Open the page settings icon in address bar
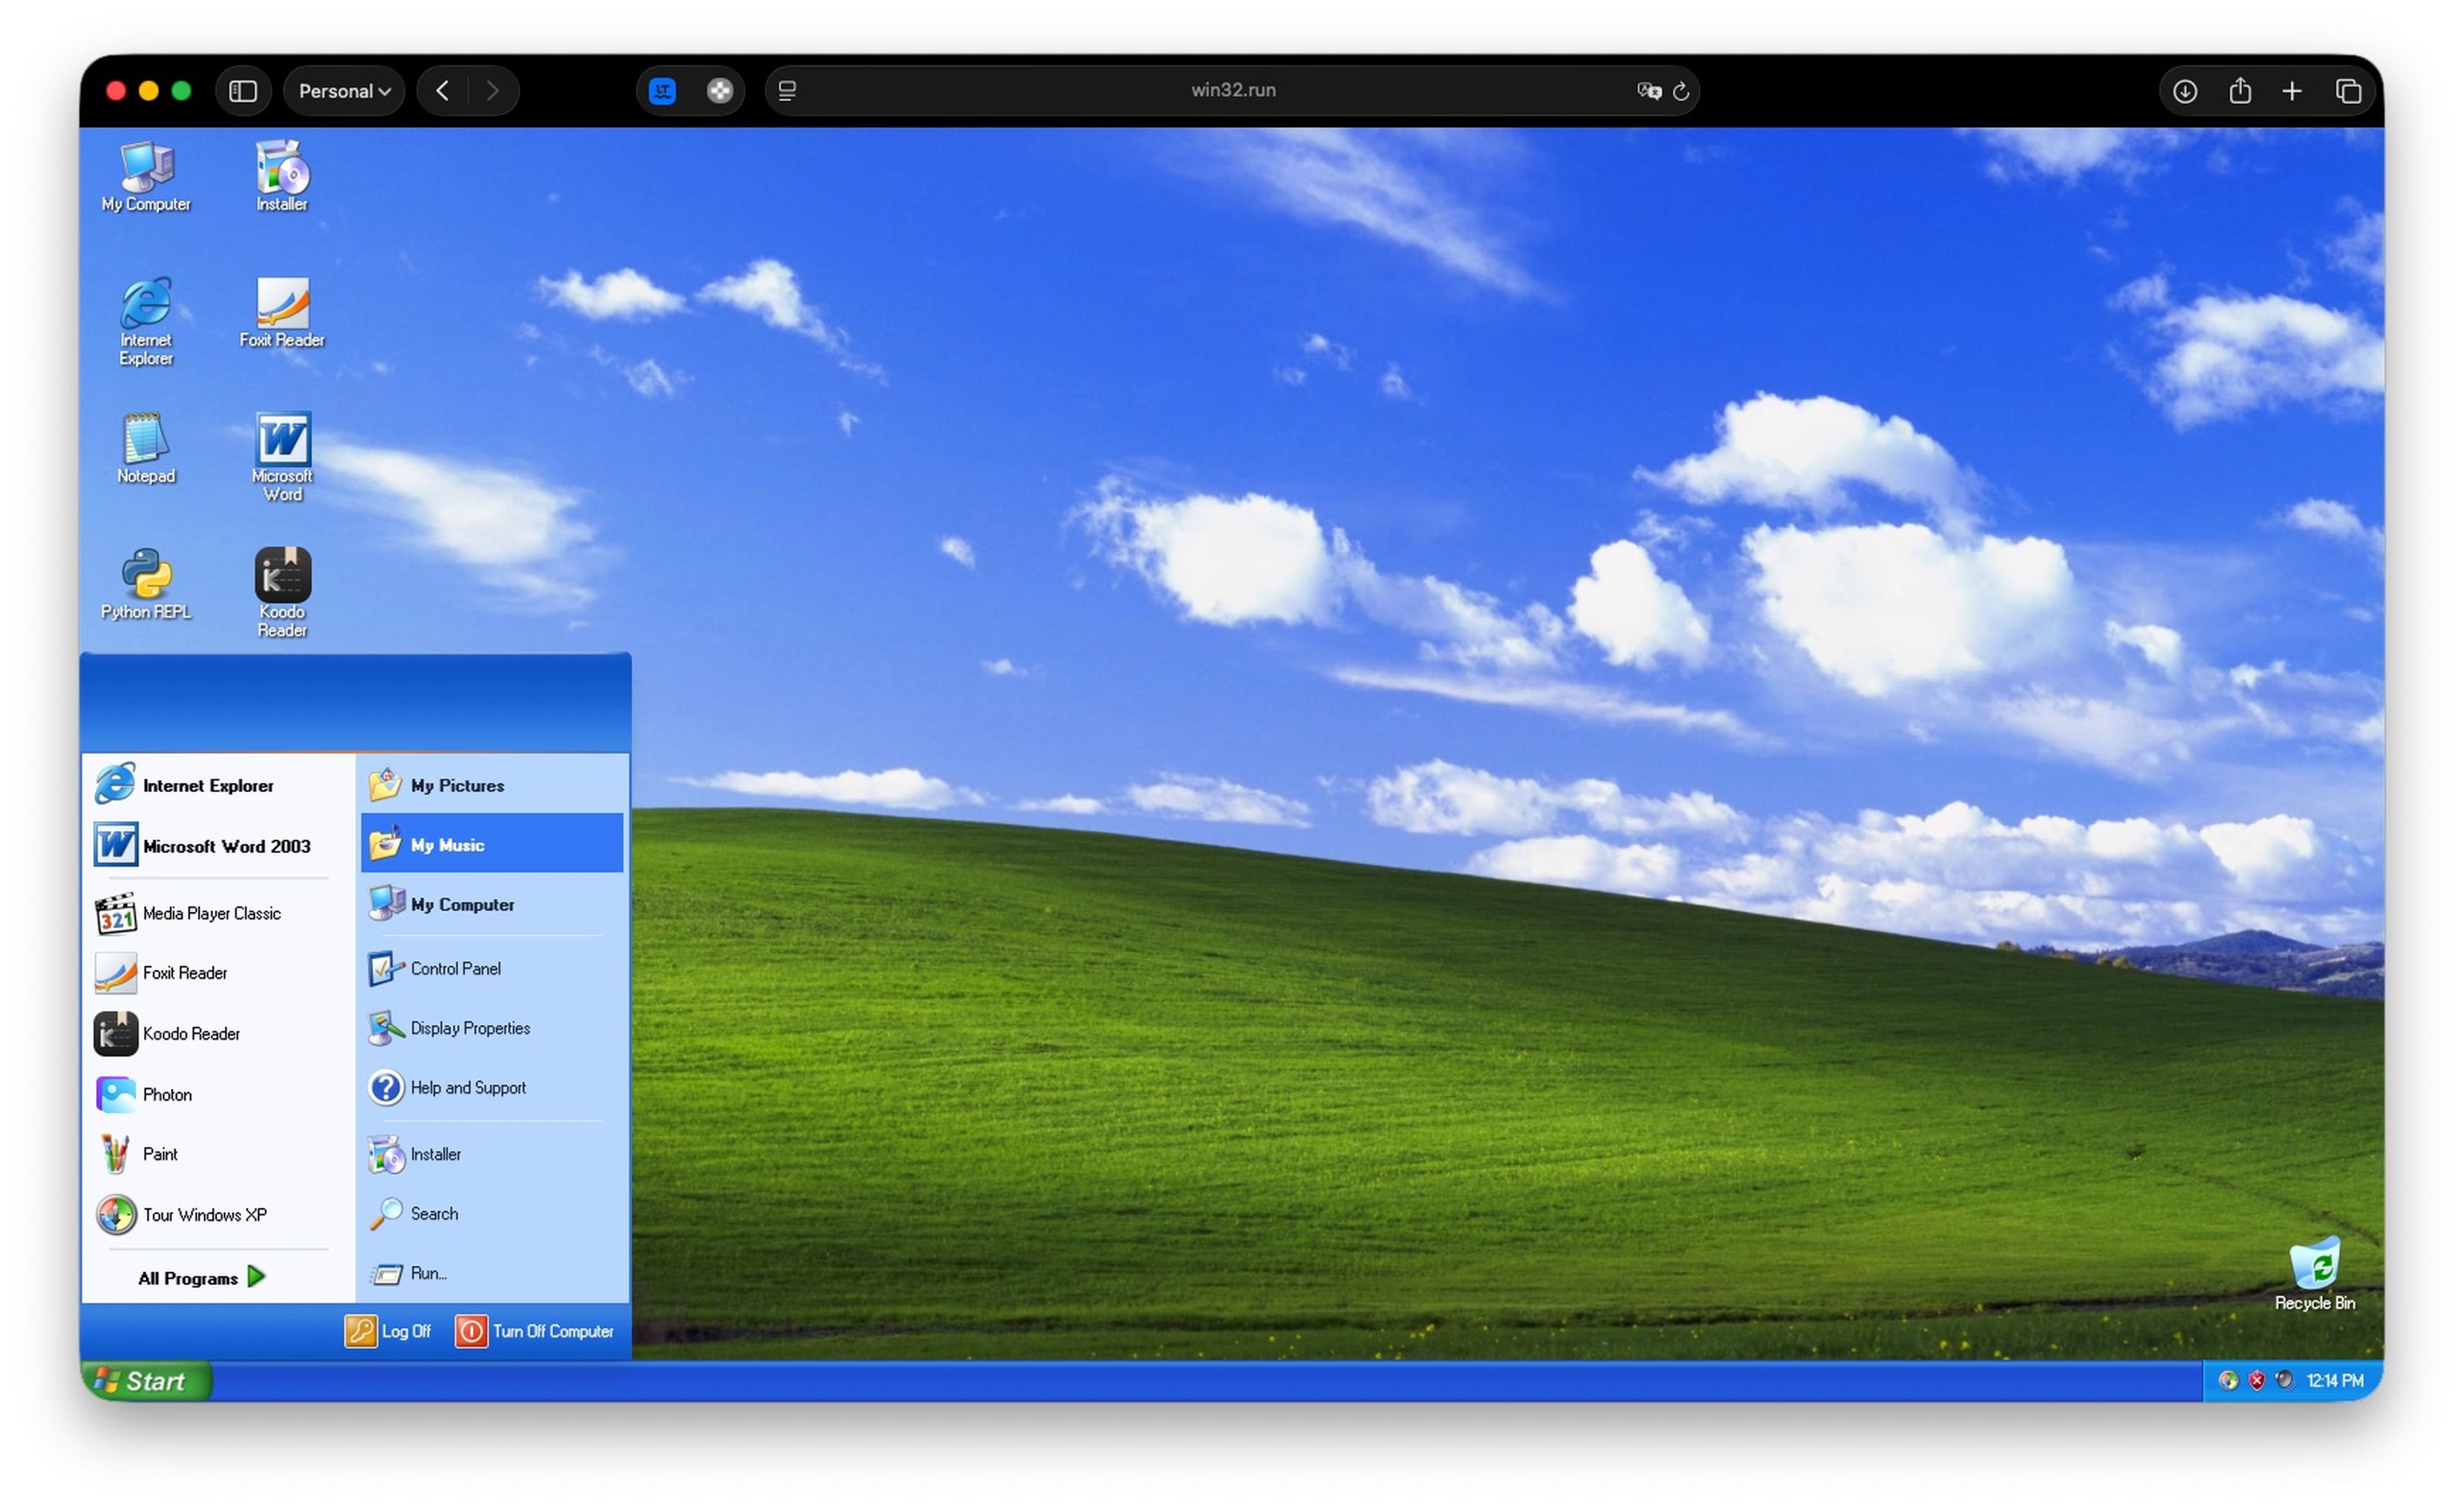Image resolution: width=2464 pixels, height=1507 pixels. (787, 91)
